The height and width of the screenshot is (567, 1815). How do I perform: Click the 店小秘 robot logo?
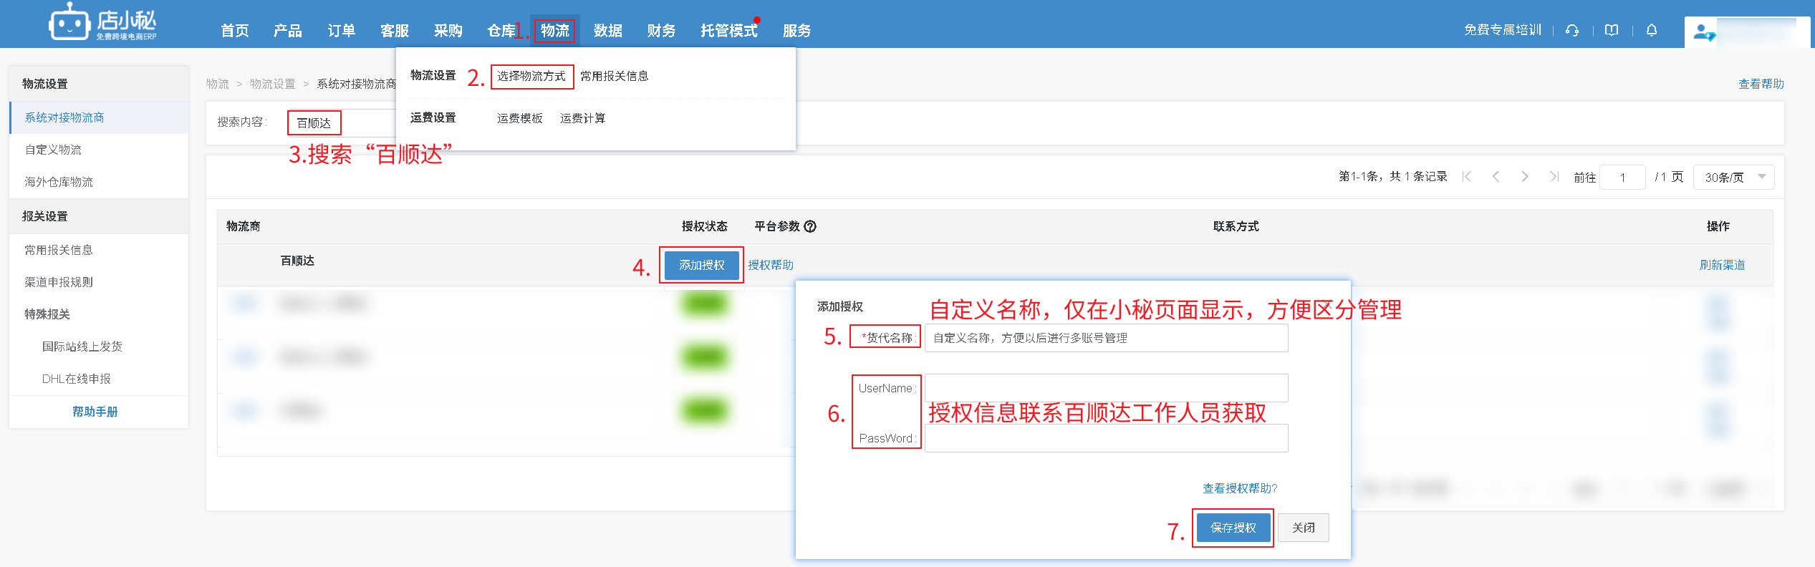102,23
